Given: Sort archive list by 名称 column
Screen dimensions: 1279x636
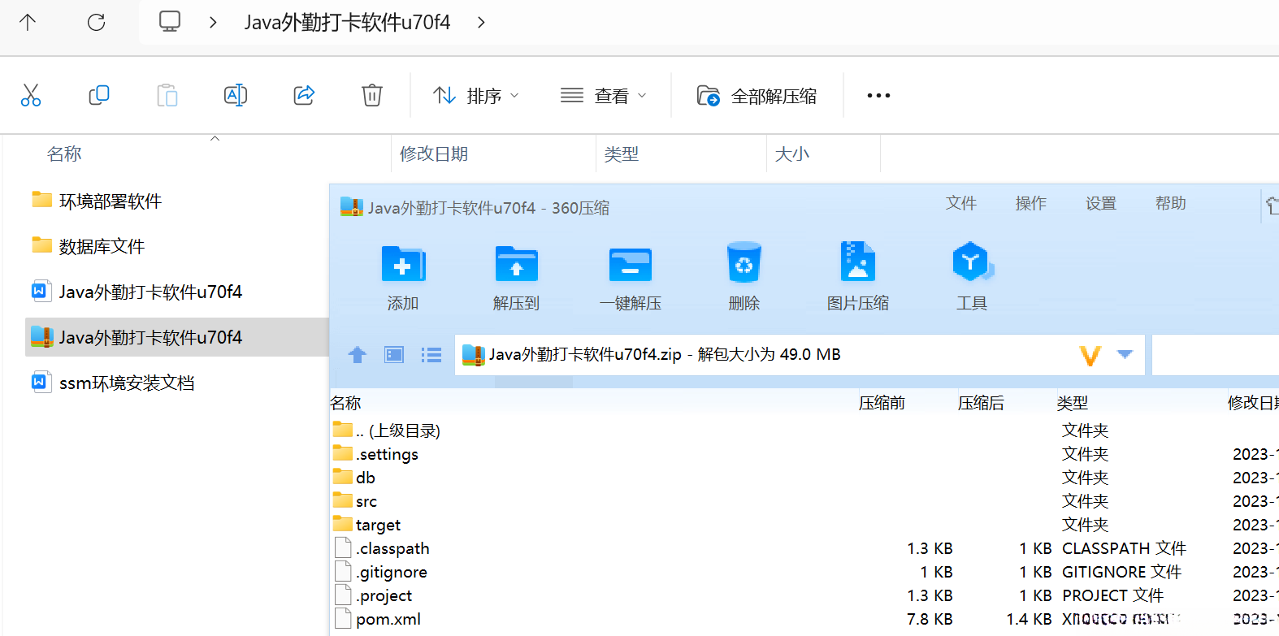Looking at the screenshot, I should pos(346,403).
